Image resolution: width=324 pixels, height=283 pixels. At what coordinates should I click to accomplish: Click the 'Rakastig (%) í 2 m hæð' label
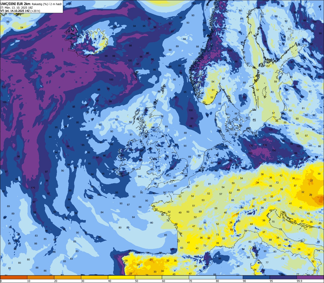(x=47, y=4)
